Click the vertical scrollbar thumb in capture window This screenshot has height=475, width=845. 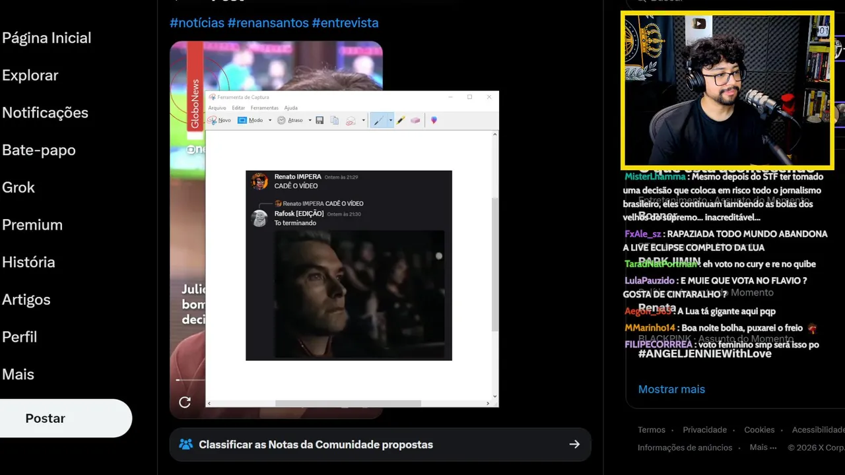click(x=495, y=263)
